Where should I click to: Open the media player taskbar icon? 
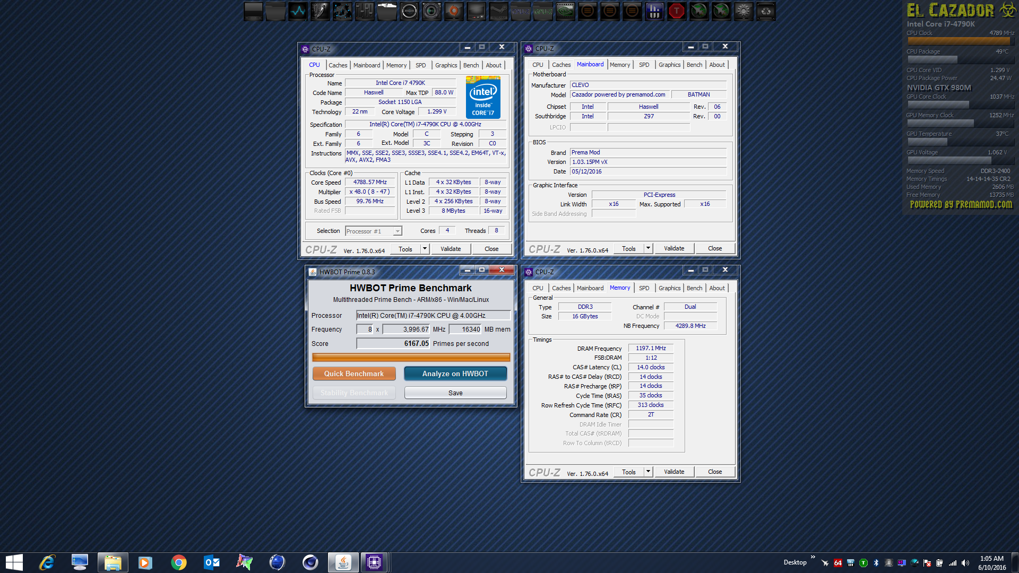pyautogui.click(x=145, y=562)
